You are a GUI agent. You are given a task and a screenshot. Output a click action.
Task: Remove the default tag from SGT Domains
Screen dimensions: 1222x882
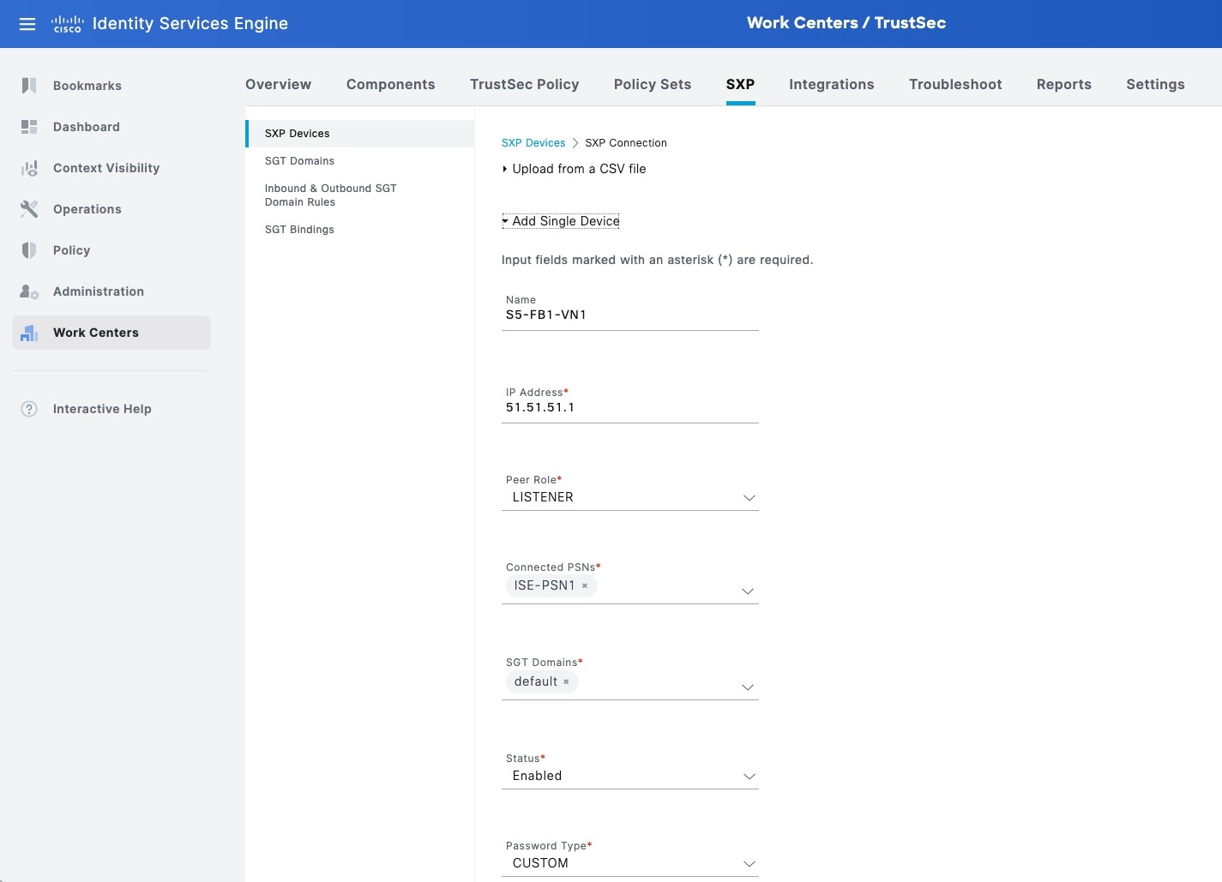(x=566, y=682)
